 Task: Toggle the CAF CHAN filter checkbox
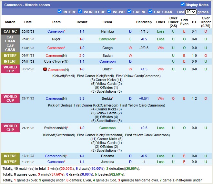pos(150,12)
